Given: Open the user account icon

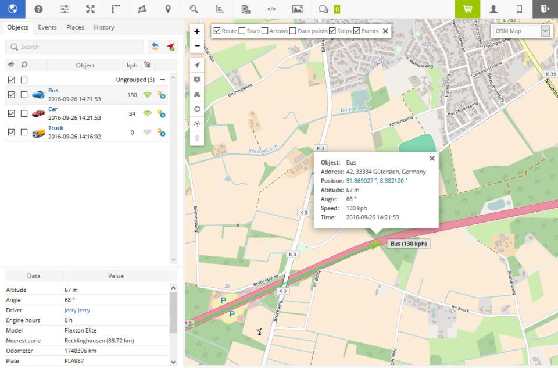Looking at the screenshot, I should (x=493, y=9).
